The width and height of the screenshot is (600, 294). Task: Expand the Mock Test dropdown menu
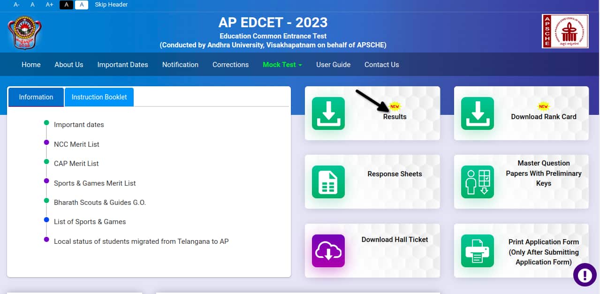tap(282, 65)
